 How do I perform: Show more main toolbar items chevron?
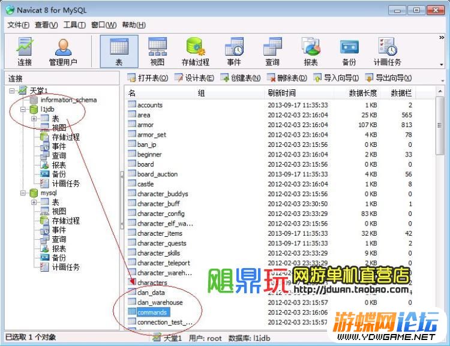[442, 38]
